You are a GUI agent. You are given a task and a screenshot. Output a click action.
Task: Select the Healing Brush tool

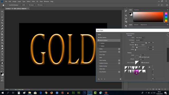click(2, 29)
